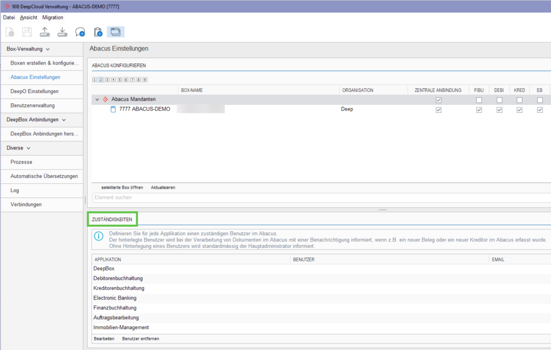This screenshot has height=350, width=551.
Task: Open the Ansicht menu
Action: [x=29, y=17]
